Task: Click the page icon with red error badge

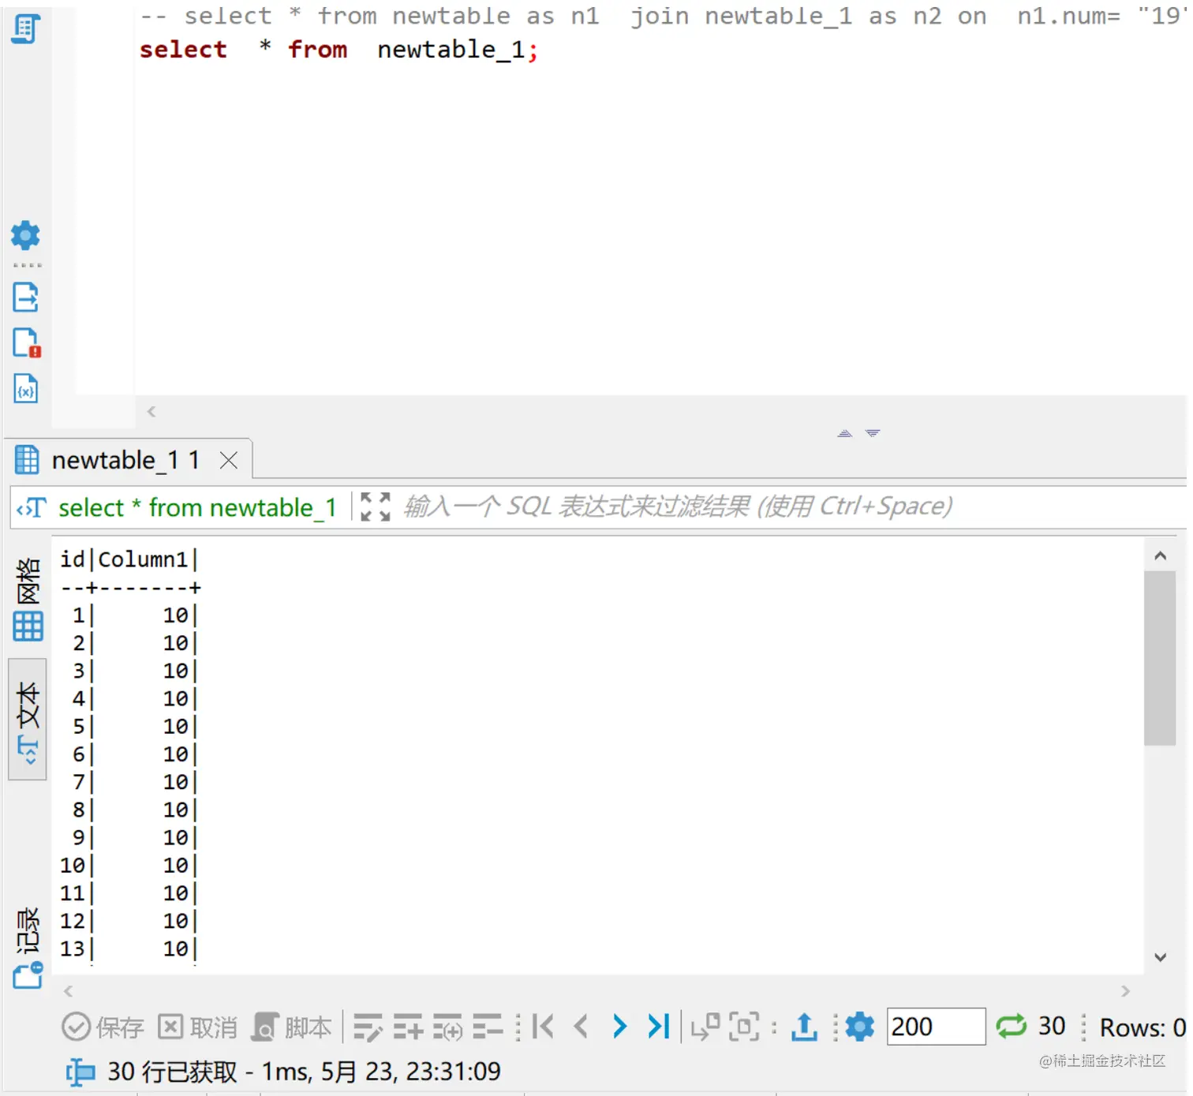Action: tap(27, 343)
